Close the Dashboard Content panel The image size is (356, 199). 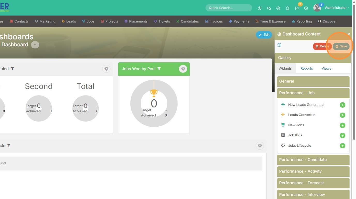coord(349,34)
